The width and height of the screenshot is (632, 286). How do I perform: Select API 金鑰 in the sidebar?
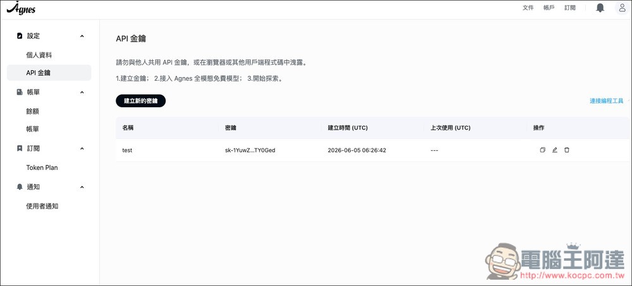coord(49,73)
